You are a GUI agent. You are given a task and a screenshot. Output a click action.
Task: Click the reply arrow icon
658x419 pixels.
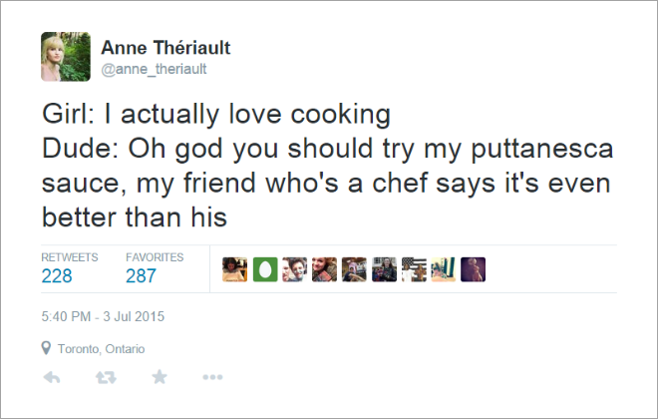click(52, 377)
